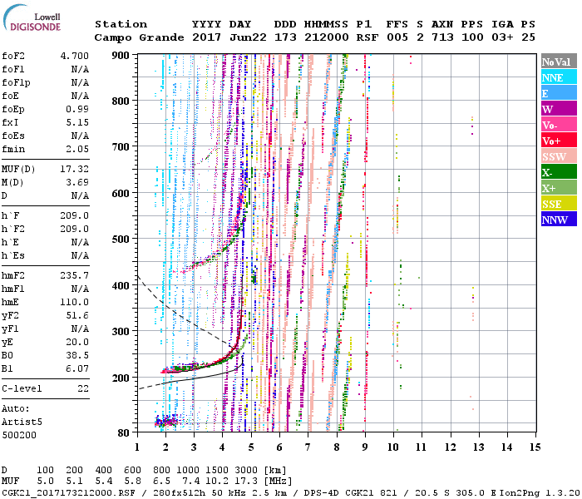Click the 900 km height axis label

click(121, 56)
